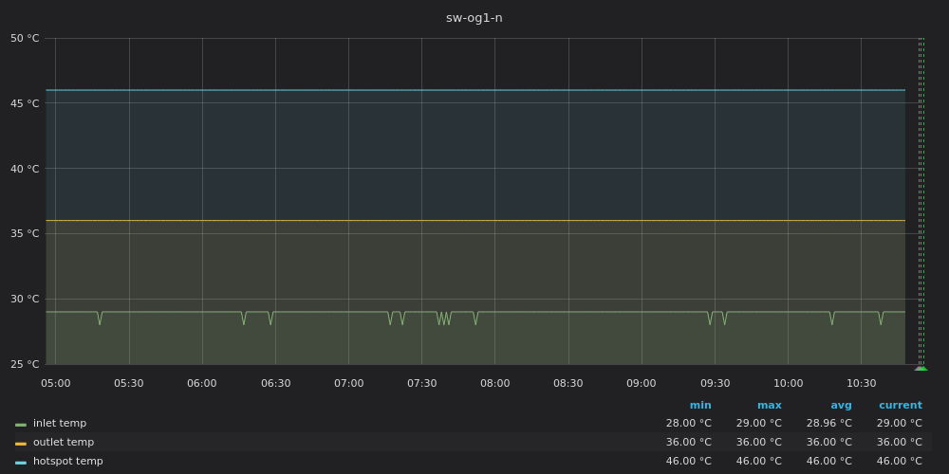Image resolution: width=949 pixels, height=474 pixels.
Task: Sort legend by the current column
Action: click(x=900, y=406)
